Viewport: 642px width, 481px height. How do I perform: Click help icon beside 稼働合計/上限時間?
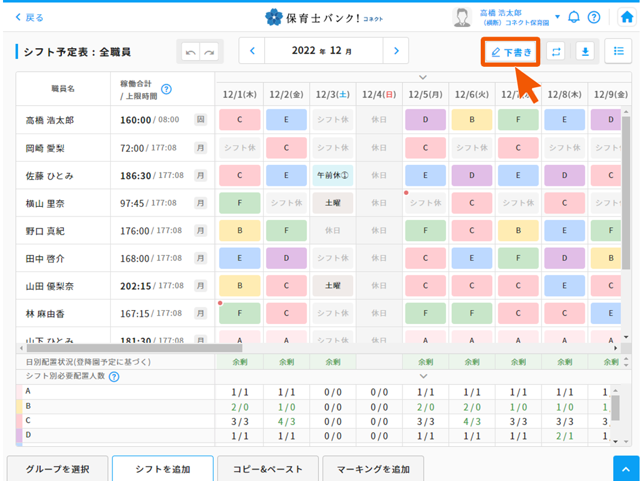[x=167, y=89]
